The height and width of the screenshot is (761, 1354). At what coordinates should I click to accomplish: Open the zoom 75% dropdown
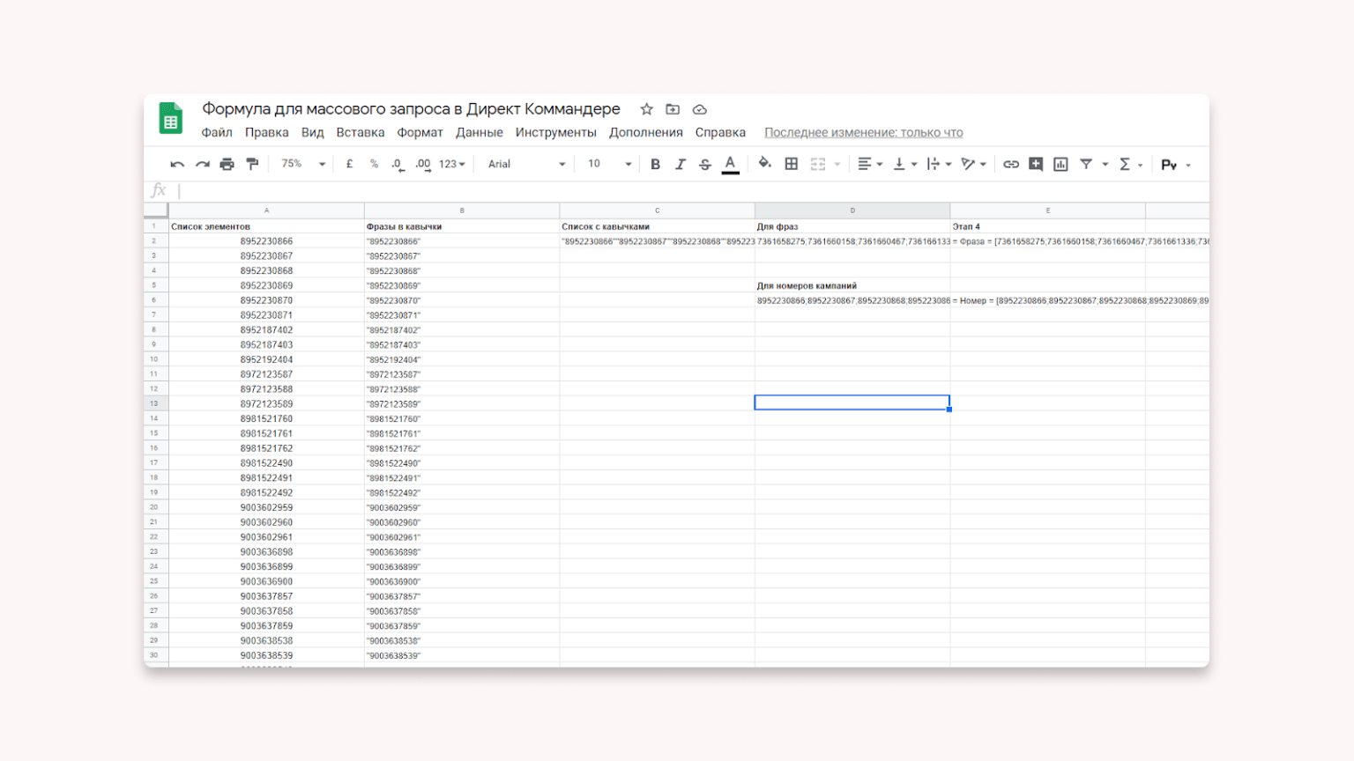[x=302, y=164]
